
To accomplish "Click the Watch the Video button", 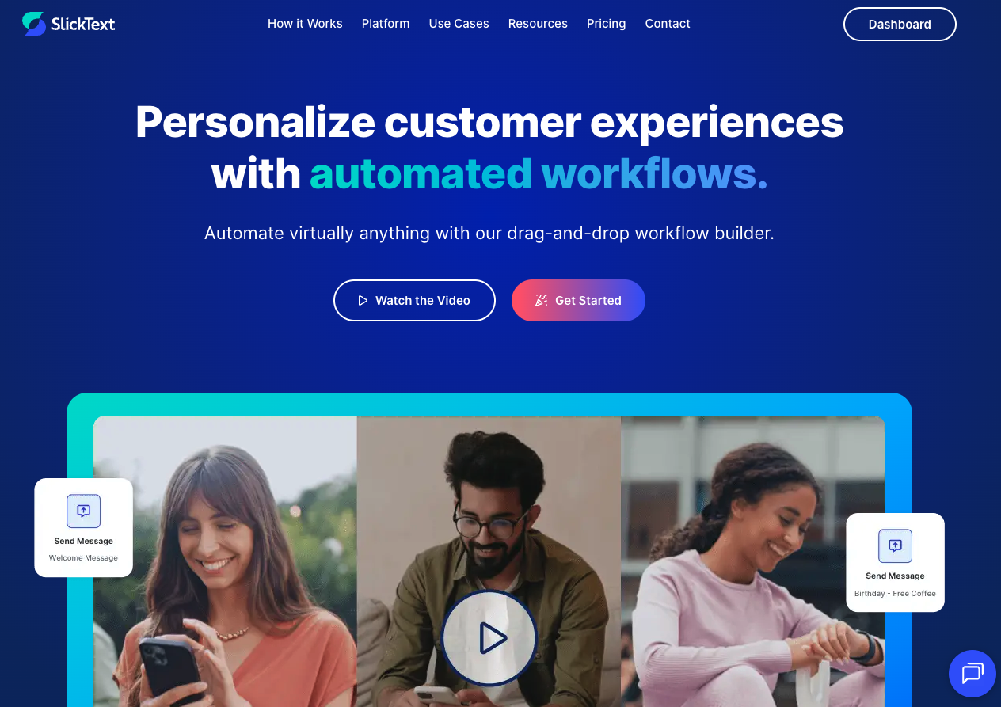I will 414,300.
